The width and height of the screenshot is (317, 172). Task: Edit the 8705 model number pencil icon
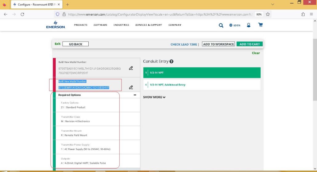tap(131, 68)
